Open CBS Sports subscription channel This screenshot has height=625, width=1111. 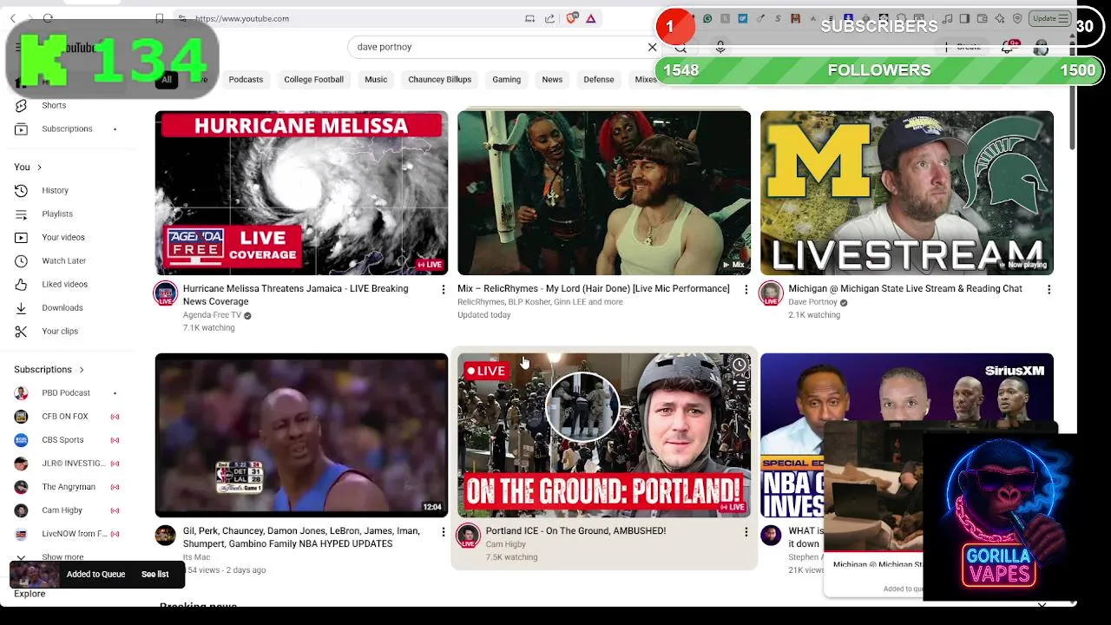point(62,440)
